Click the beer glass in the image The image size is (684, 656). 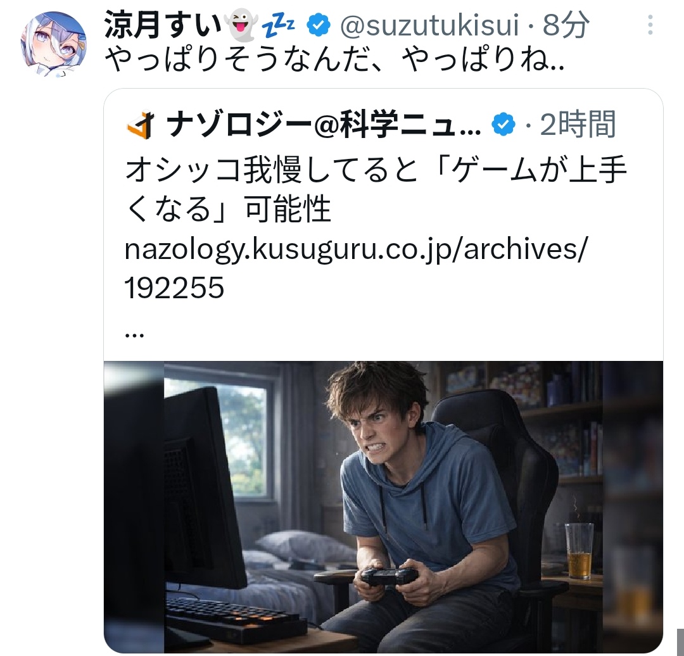coord(579,550)
